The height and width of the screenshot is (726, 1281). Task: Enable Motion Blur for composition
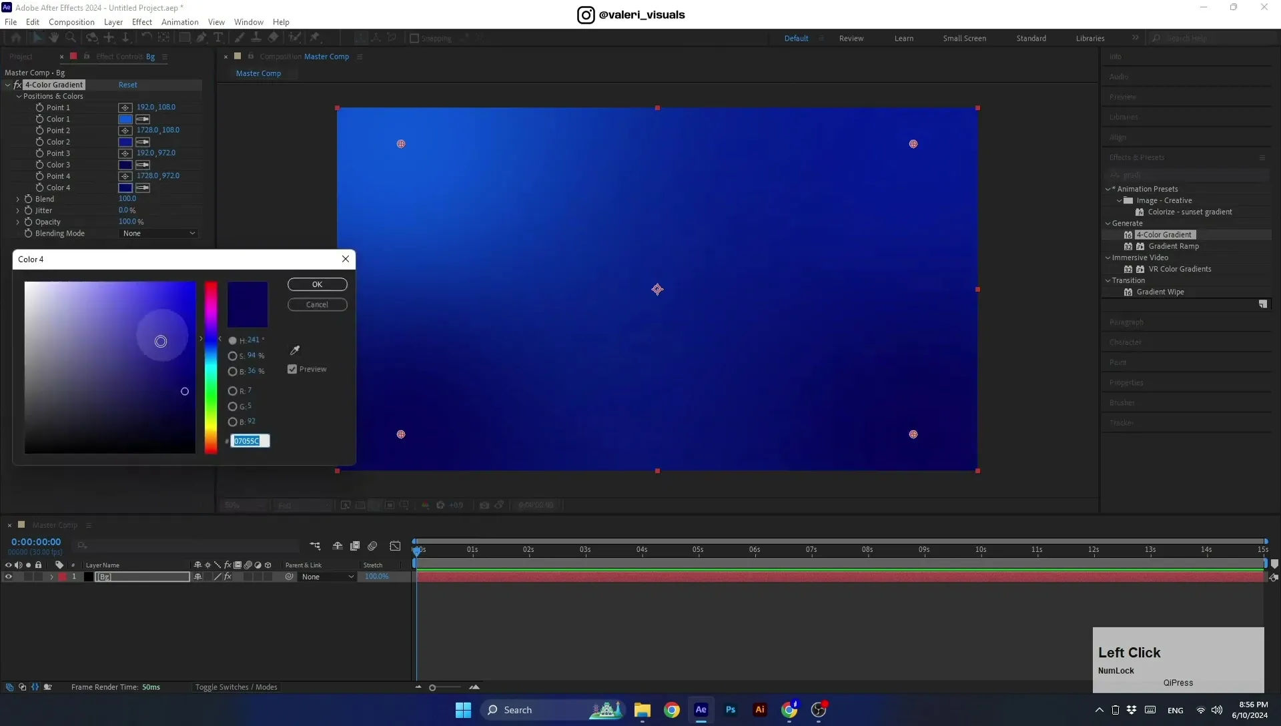click(372, 546)
